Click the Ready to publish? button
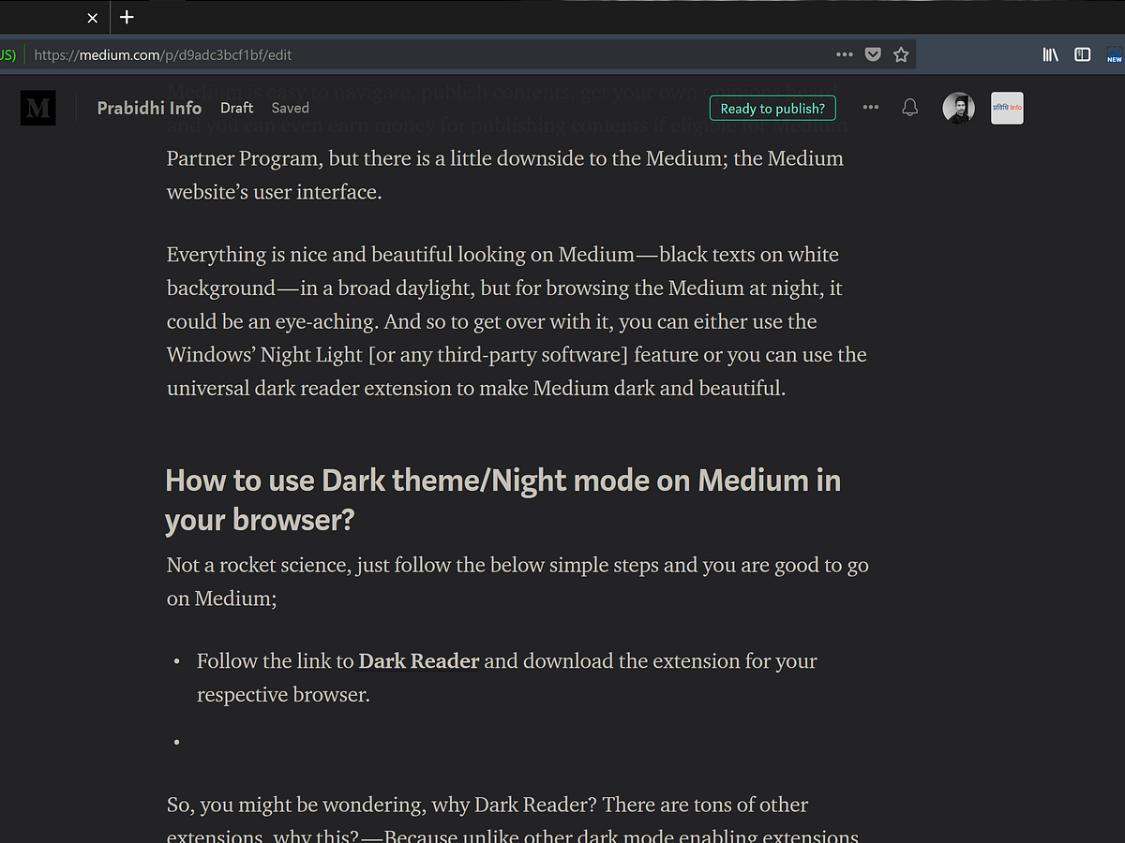This screenshot has height=843, width=1125. (x=772, y=109)
